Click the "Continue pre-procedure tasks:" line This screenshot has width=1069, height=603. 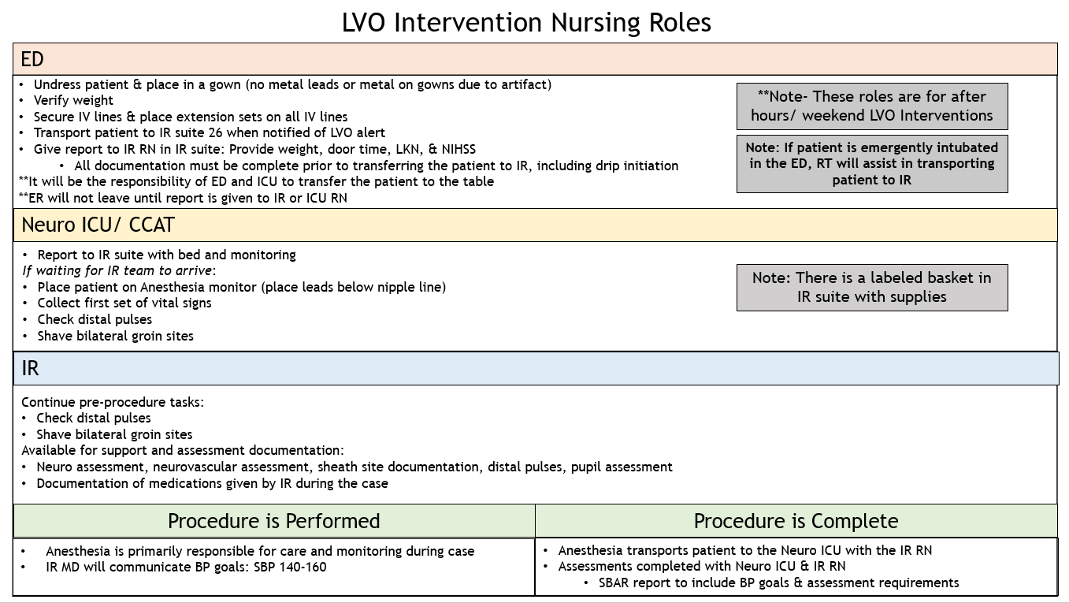(113, 402)
